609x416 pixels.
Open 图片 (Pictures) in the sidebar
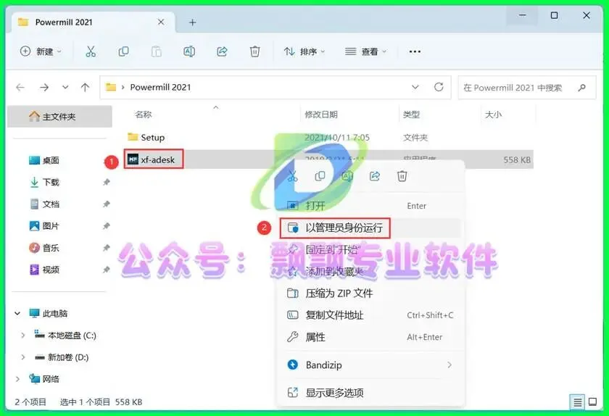pos(44,225)
